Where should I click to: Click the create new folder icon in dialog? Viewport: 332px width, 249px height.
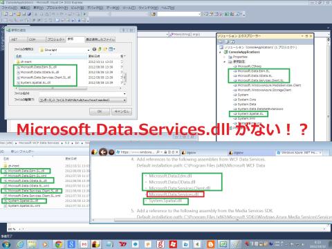(106, 49)
